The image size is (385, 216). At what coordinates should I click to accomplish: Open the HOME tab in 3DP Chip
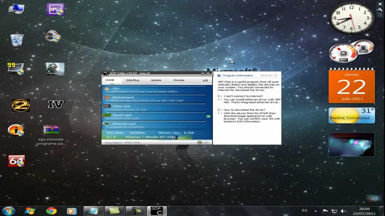click(110, 80)
